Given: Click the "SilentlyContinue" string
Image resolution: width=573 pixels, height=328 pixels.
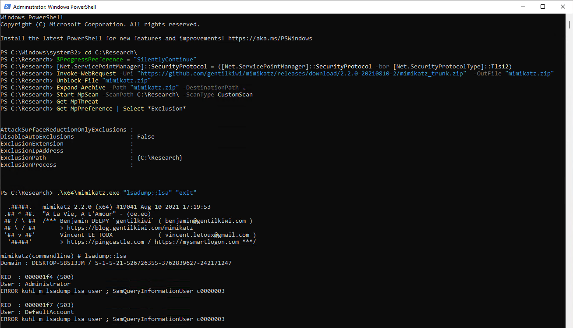Looking at the screenshot, I should coord(165,60).
